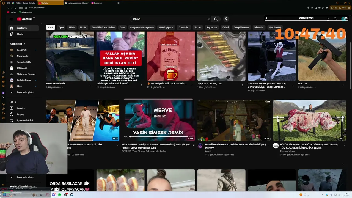Viewport: 352px width, 198px height.
Task: Open the GTA5 Roleplay Şanssız Anlar short
Action: point(272,56)
